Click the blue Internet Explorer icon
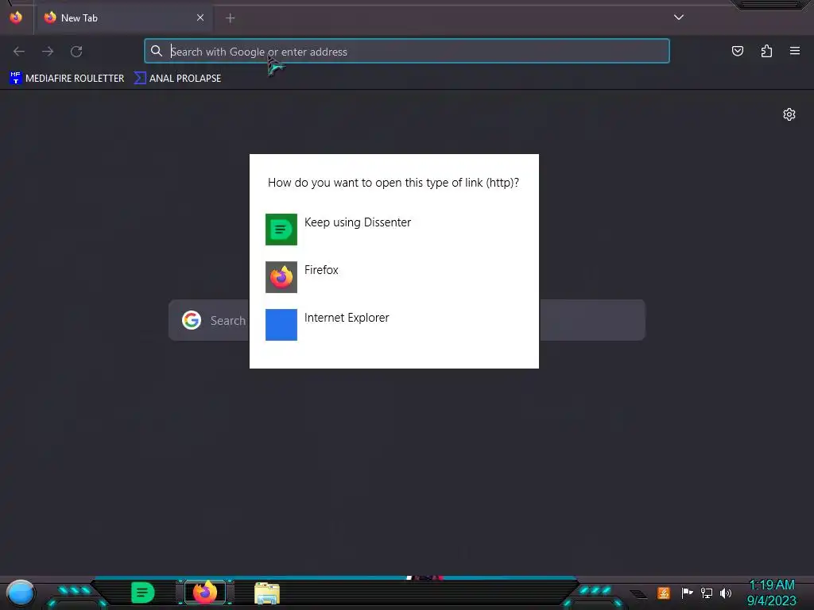Viewport: 814px width, 610px height. tap(281, 325)
